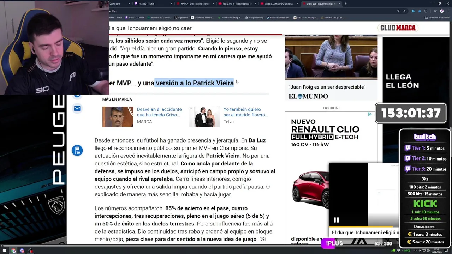
Task: Open the second taskbar app icon
Action: tap(22, 251)
